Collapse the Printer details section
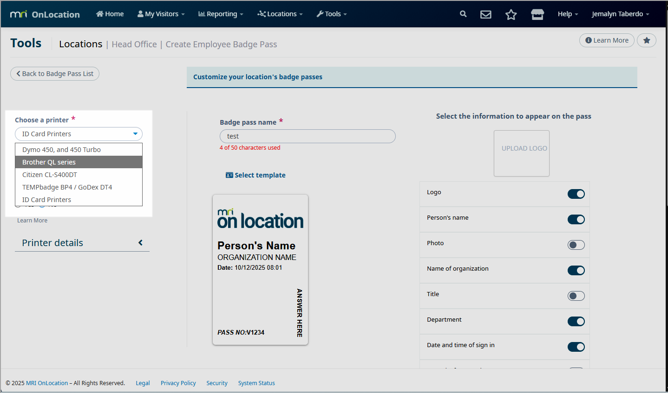Screen dimensions: 668x393 point(140,243)
